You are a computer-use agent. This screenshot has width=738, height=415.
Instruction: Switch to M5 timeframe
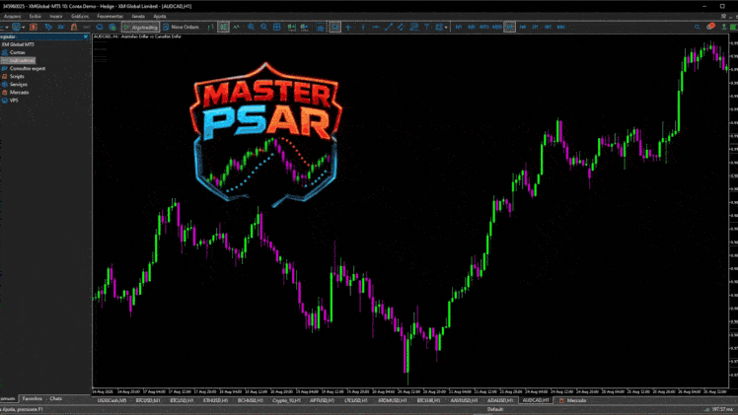point(472,27)
